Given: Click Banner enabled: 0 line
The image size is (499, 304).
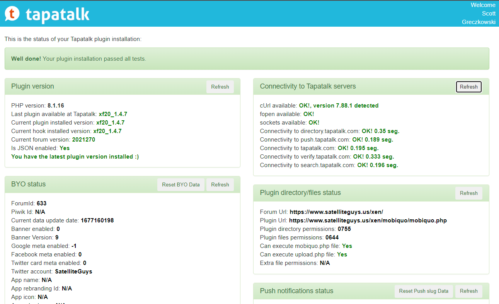Looking at the screenshot, I should click(36, 229).
